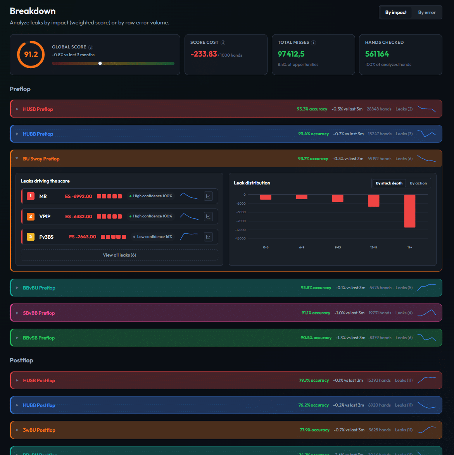
Task: Click 28848 hands on HUSB Preflop
Action: pos(379,109)
